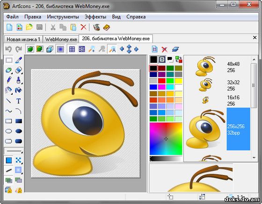Screen dimensions: 262x204
Task: Move image right with blue arrow
Action: [x=136, y=49]
